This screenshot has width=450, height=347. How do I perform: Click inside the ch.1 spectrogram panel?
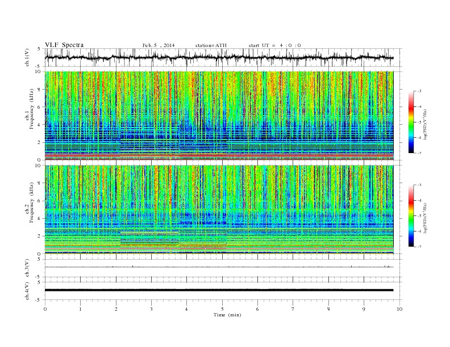click(x=219, y=116)
